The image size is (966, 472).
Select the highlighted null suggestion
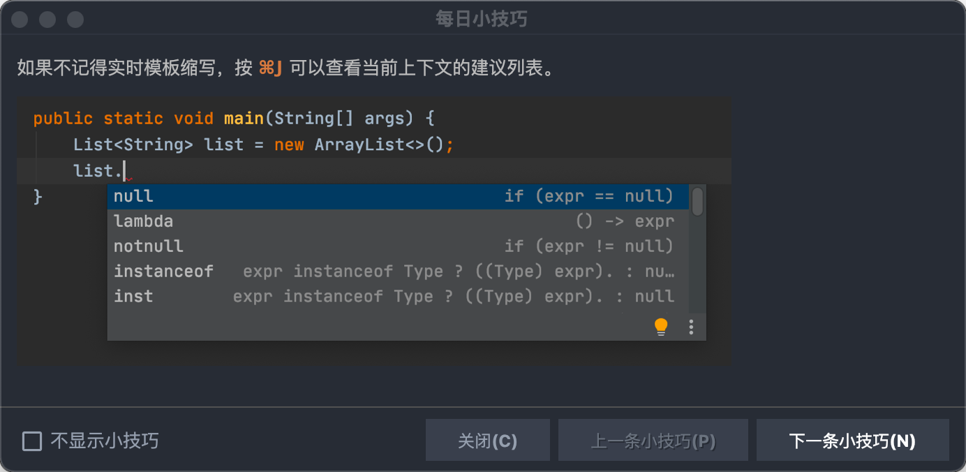coord(279,196)
